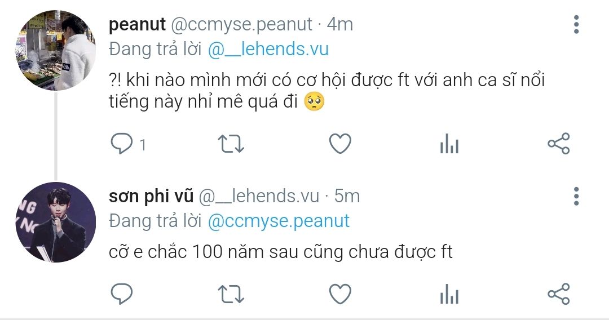
Task: Click the peanut display name
Action: coord(137,25)
